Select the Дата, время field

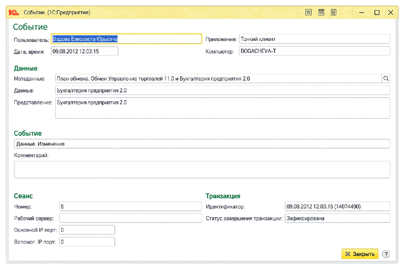pyautogui.click(x=85, y=51)
